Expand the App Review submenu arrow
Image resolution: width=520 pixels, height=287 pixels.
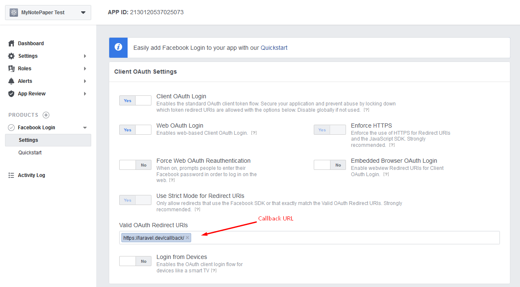85,94
